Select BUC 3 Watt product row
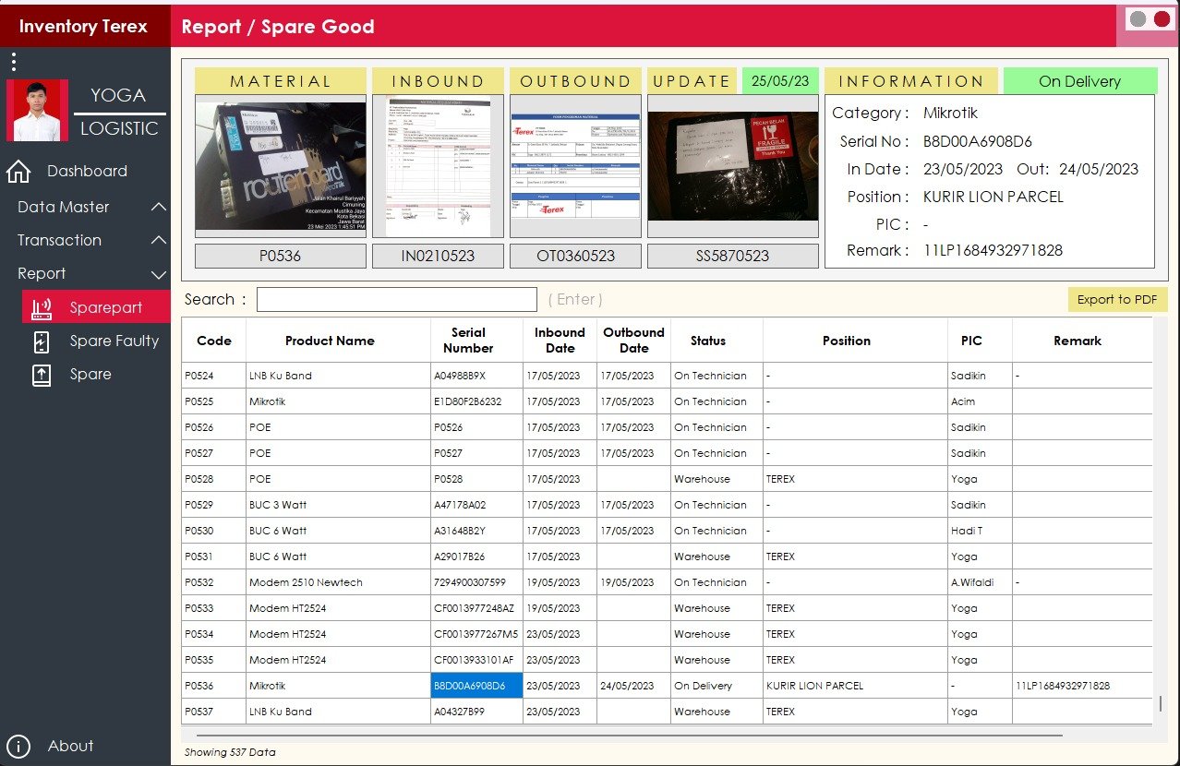The image size is (1180, 766). coord(338,505)
